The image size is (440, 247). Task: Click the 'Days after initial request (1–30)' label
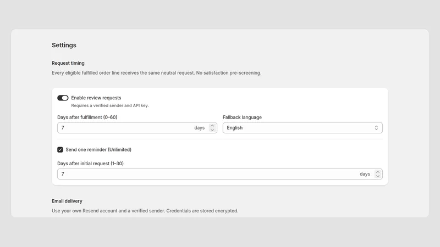pyautogui.click(x=90, y=164)
